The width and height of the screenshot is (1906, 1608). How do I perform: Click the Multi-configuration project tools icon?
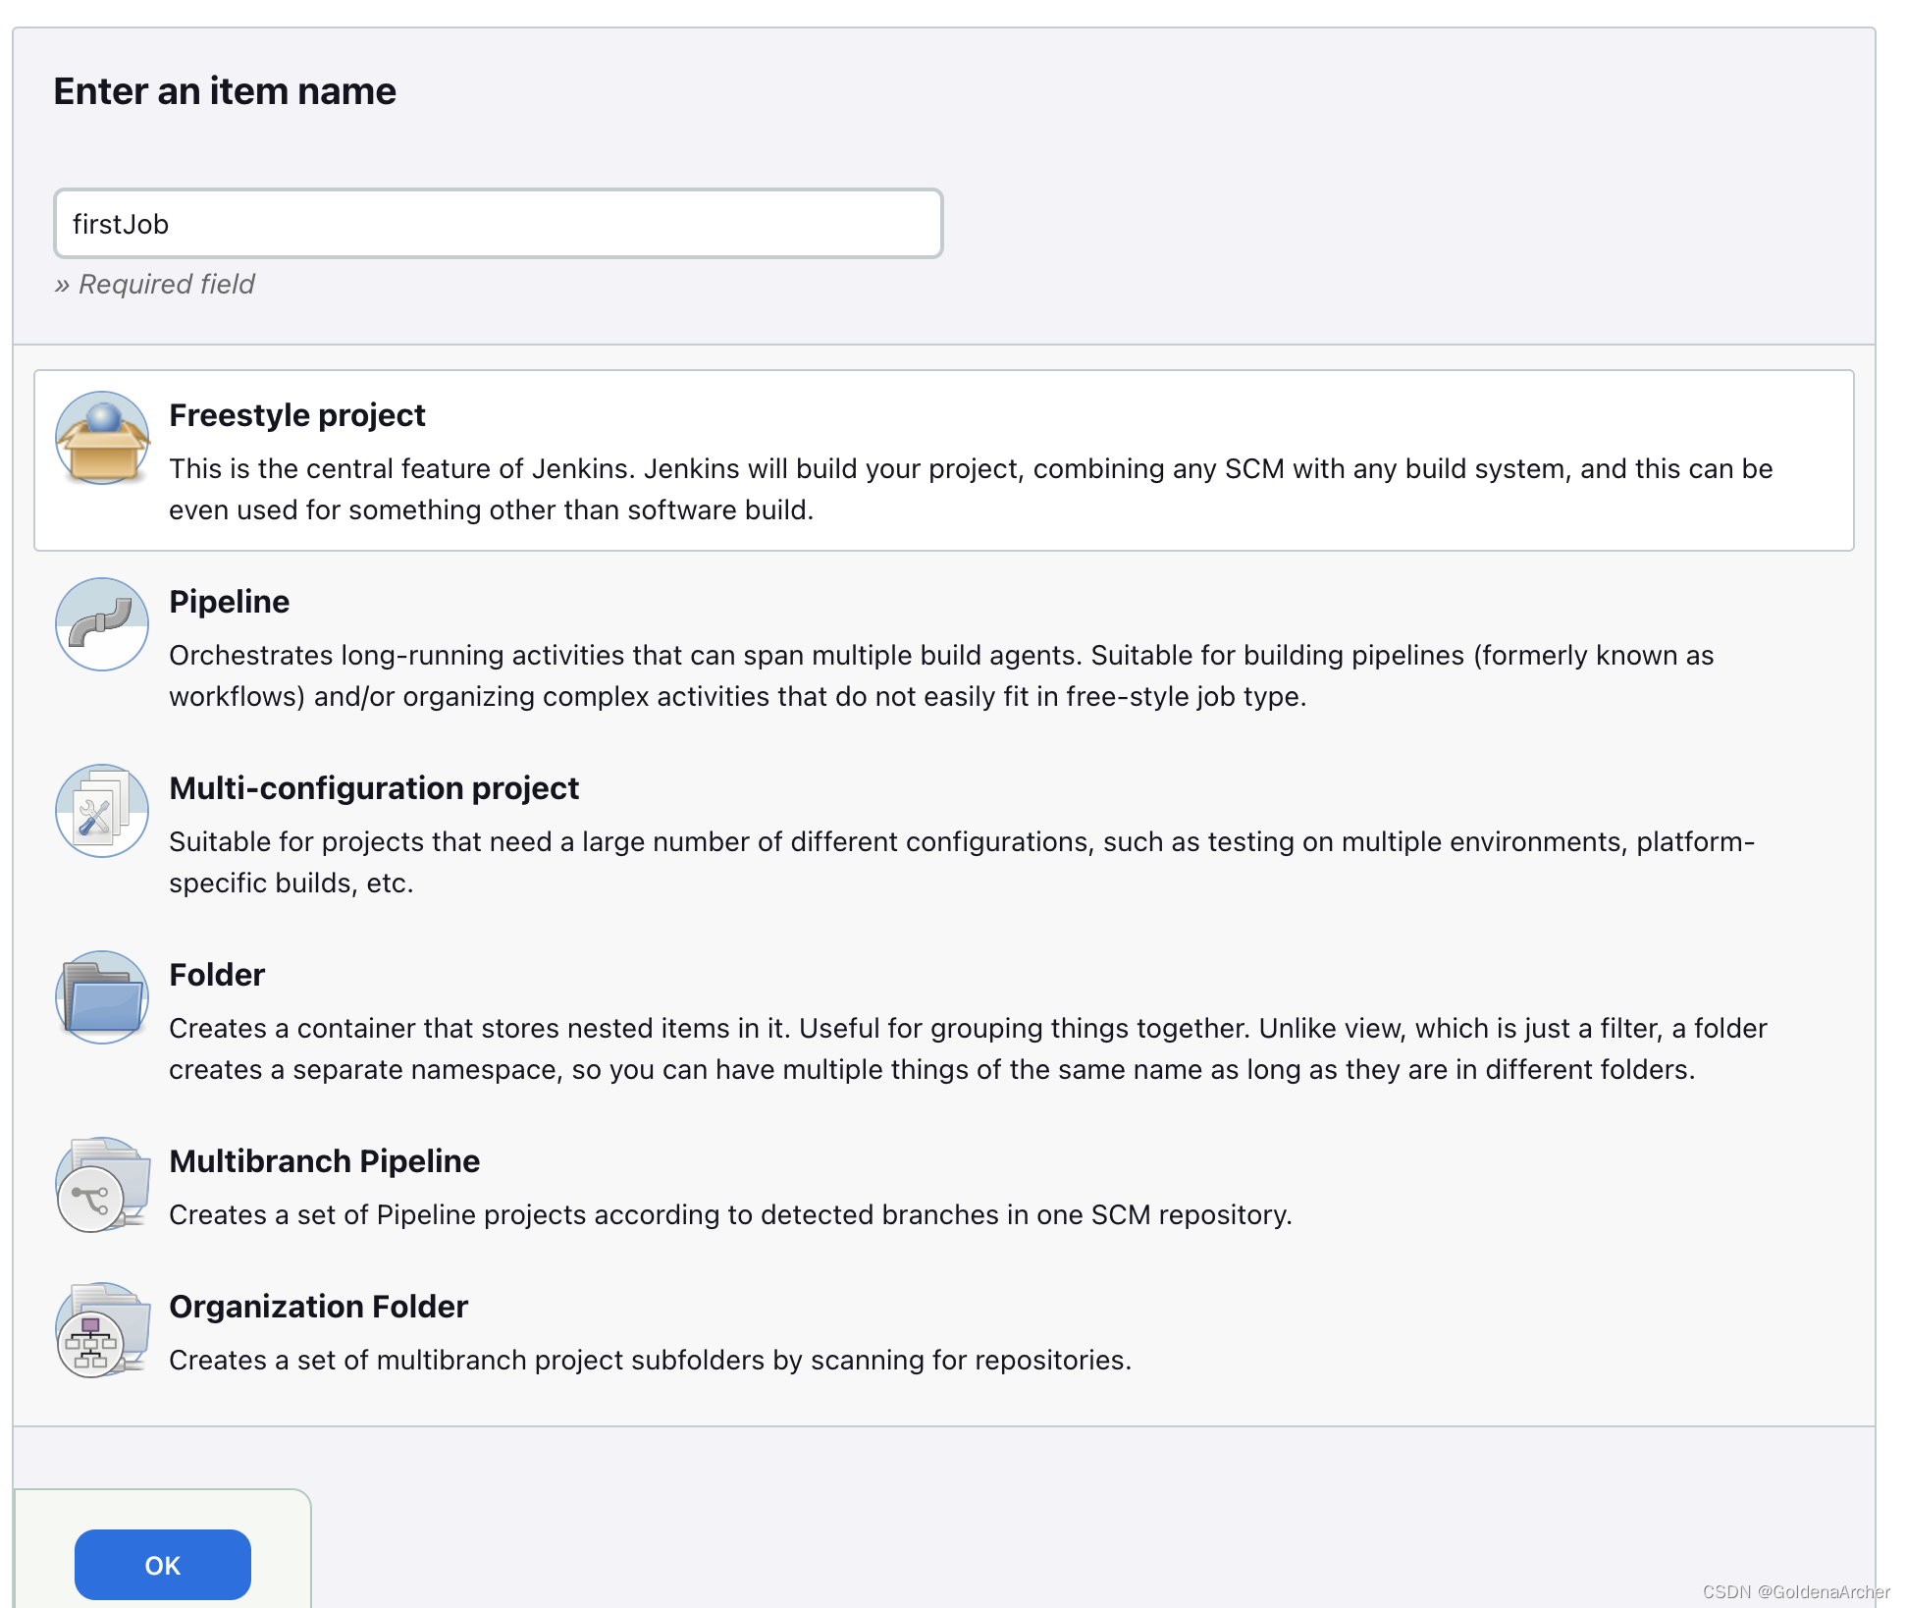click(x=102, y=811)
